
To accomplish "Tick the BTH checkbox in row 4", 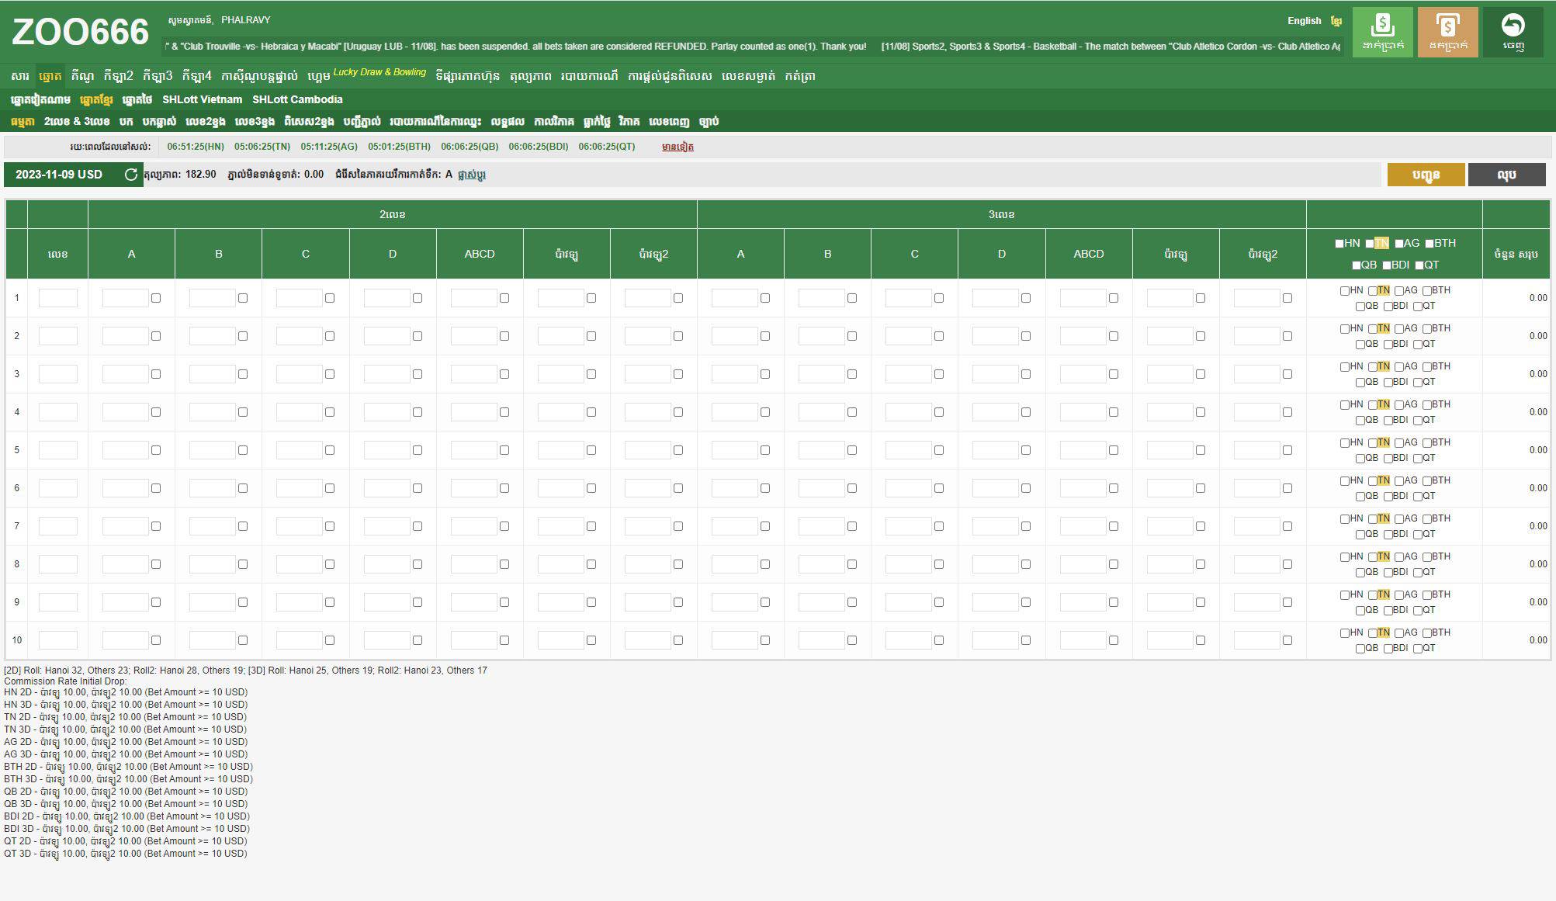I will [1427, 405].
